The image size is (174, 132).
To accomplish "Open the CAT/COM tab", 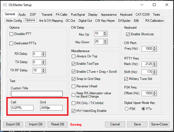I will [x=142, y=15].
